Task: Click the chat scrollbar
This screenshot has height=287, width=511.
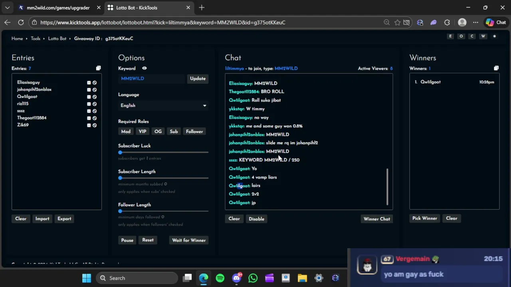Action: 387,187
